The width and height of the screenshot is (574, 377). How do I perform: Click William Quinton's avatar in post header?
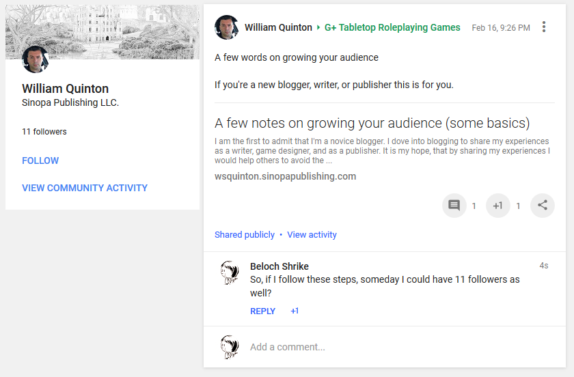tap(226, 27)
